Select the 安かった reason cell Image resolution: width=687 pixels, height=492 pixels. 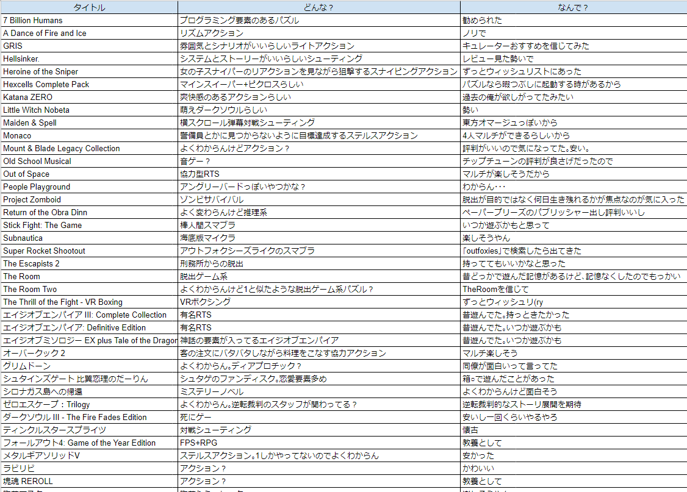point(574,455)
